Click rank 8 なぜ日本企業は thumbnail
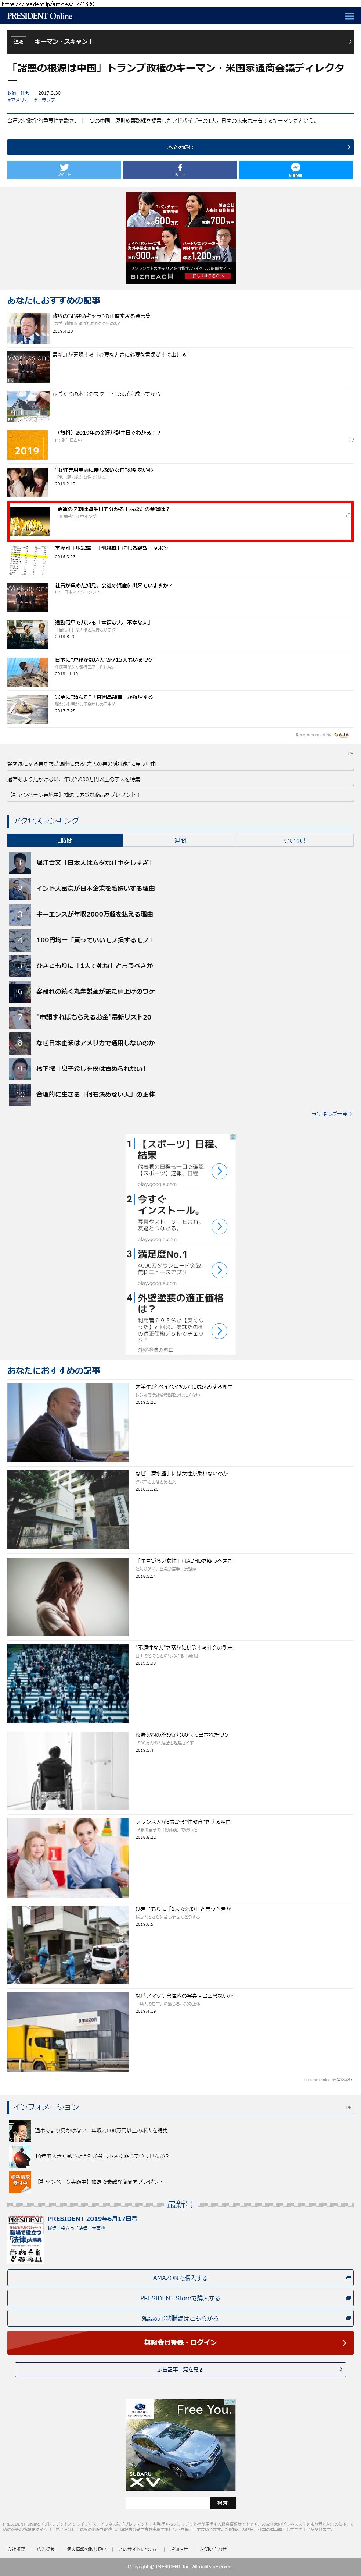 20,1043
